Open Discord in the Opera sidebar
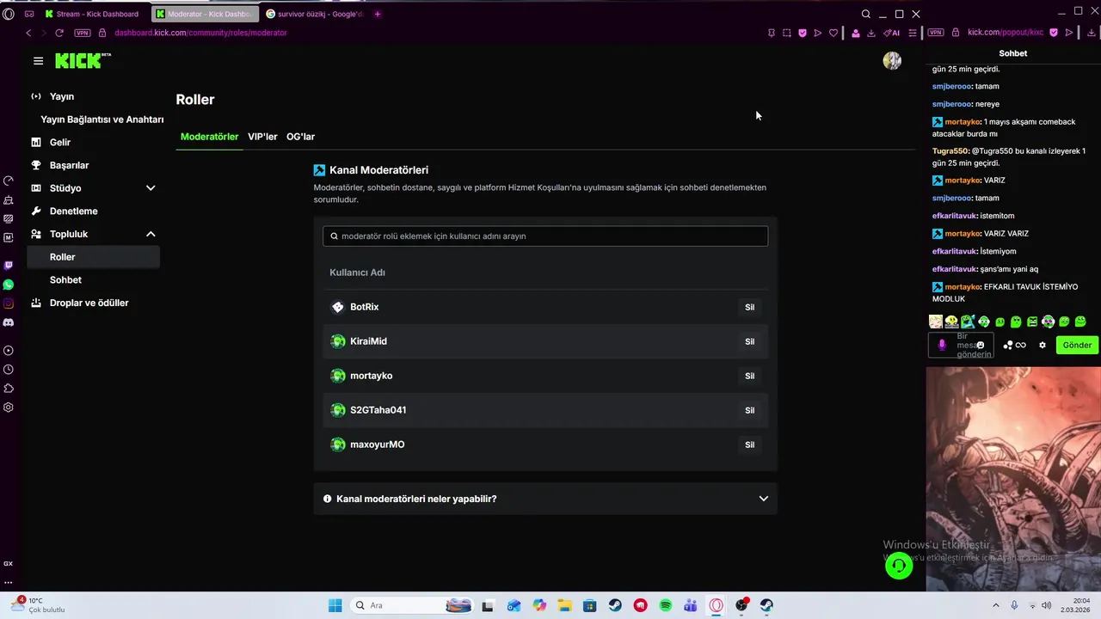Image resolution: width=1101 pixels, height=619 pixels. point(9,322)
